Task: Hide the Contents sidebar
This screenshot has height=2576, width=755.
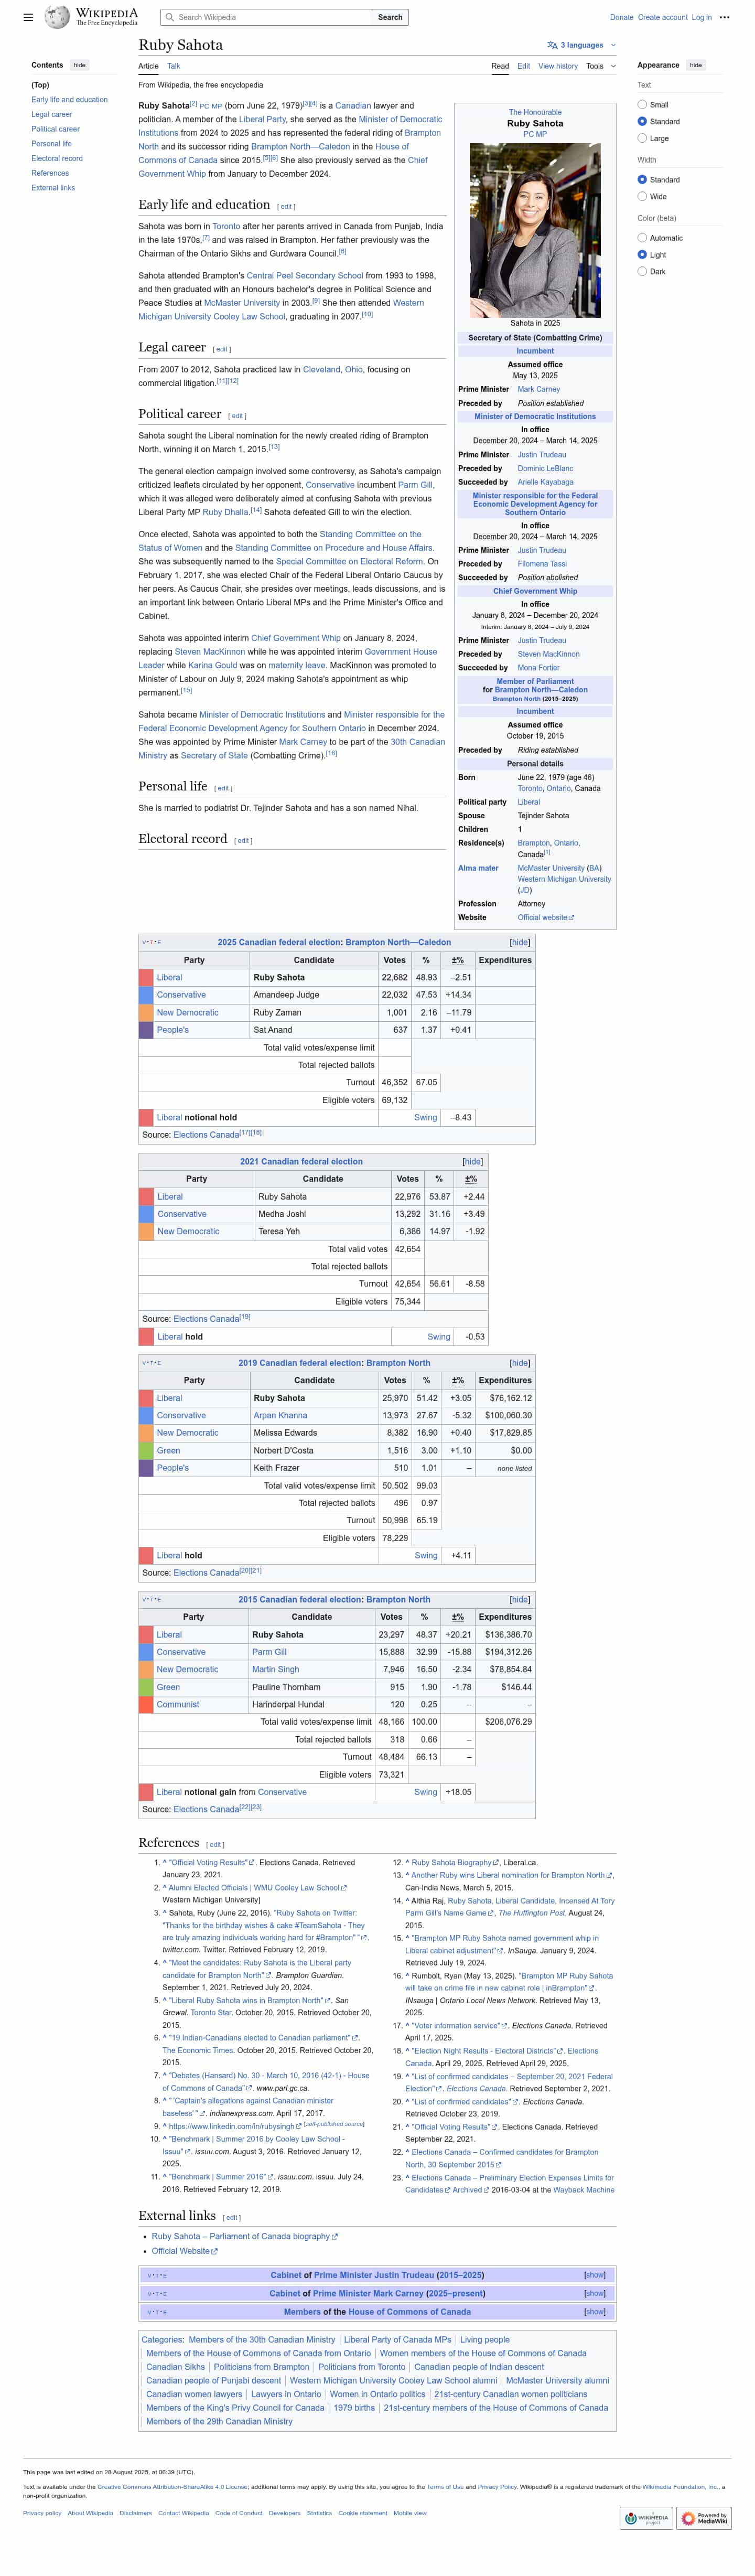Action: pos(79,65)
